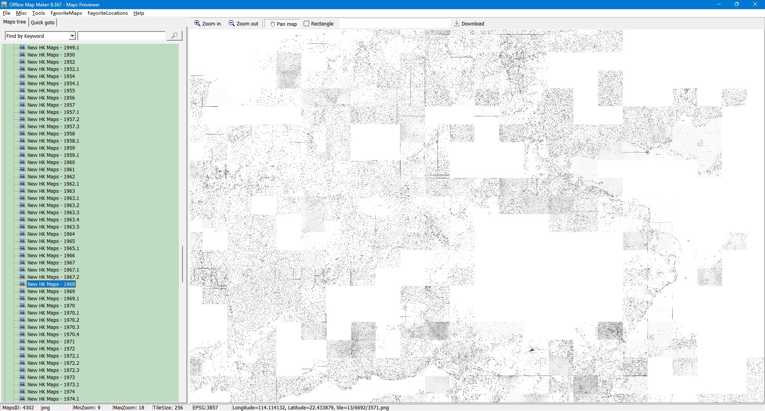The image size is (765, 411).
Task: Click the search magnifier button
Action: [174, 36]
